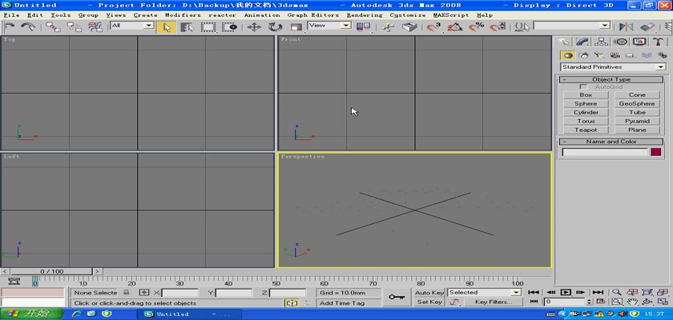Image resolution: width=673 pixels, height=320 pixels.
Task: Select Shapes category icon
Action: pos(583,55)
